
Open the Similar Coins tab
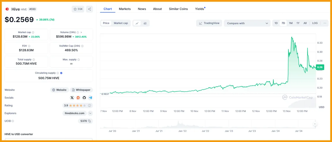tap(178, 9)
